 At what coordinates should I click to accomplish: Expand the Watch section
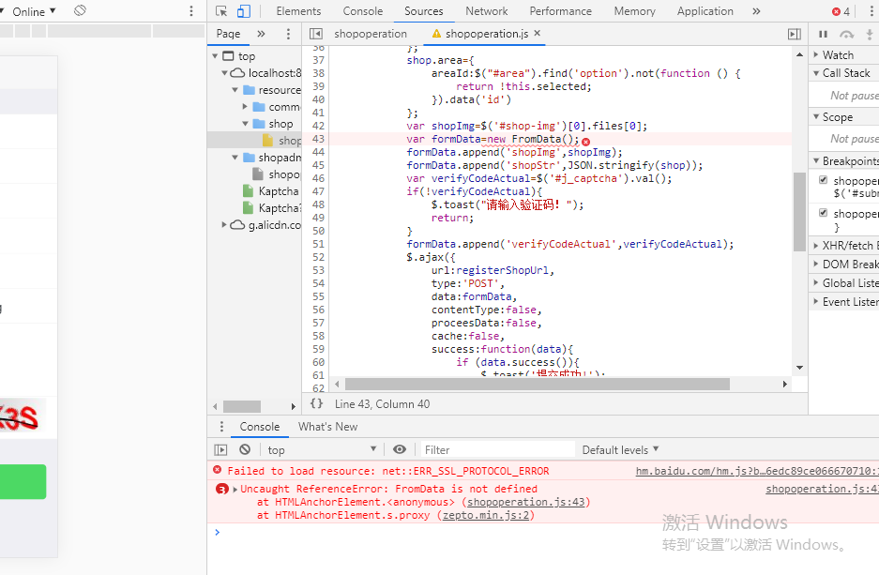838,55
